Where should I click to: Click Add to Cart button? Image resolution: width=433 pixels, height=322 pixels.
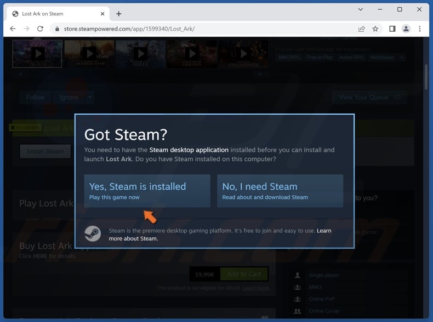pos(244,274)
